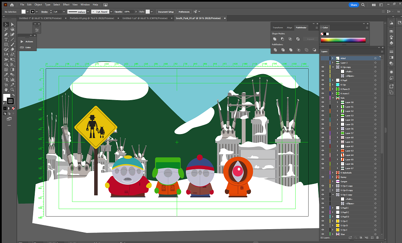
Task: Pick the Type tool in the toolbar
Action: [x=6, y=39]
